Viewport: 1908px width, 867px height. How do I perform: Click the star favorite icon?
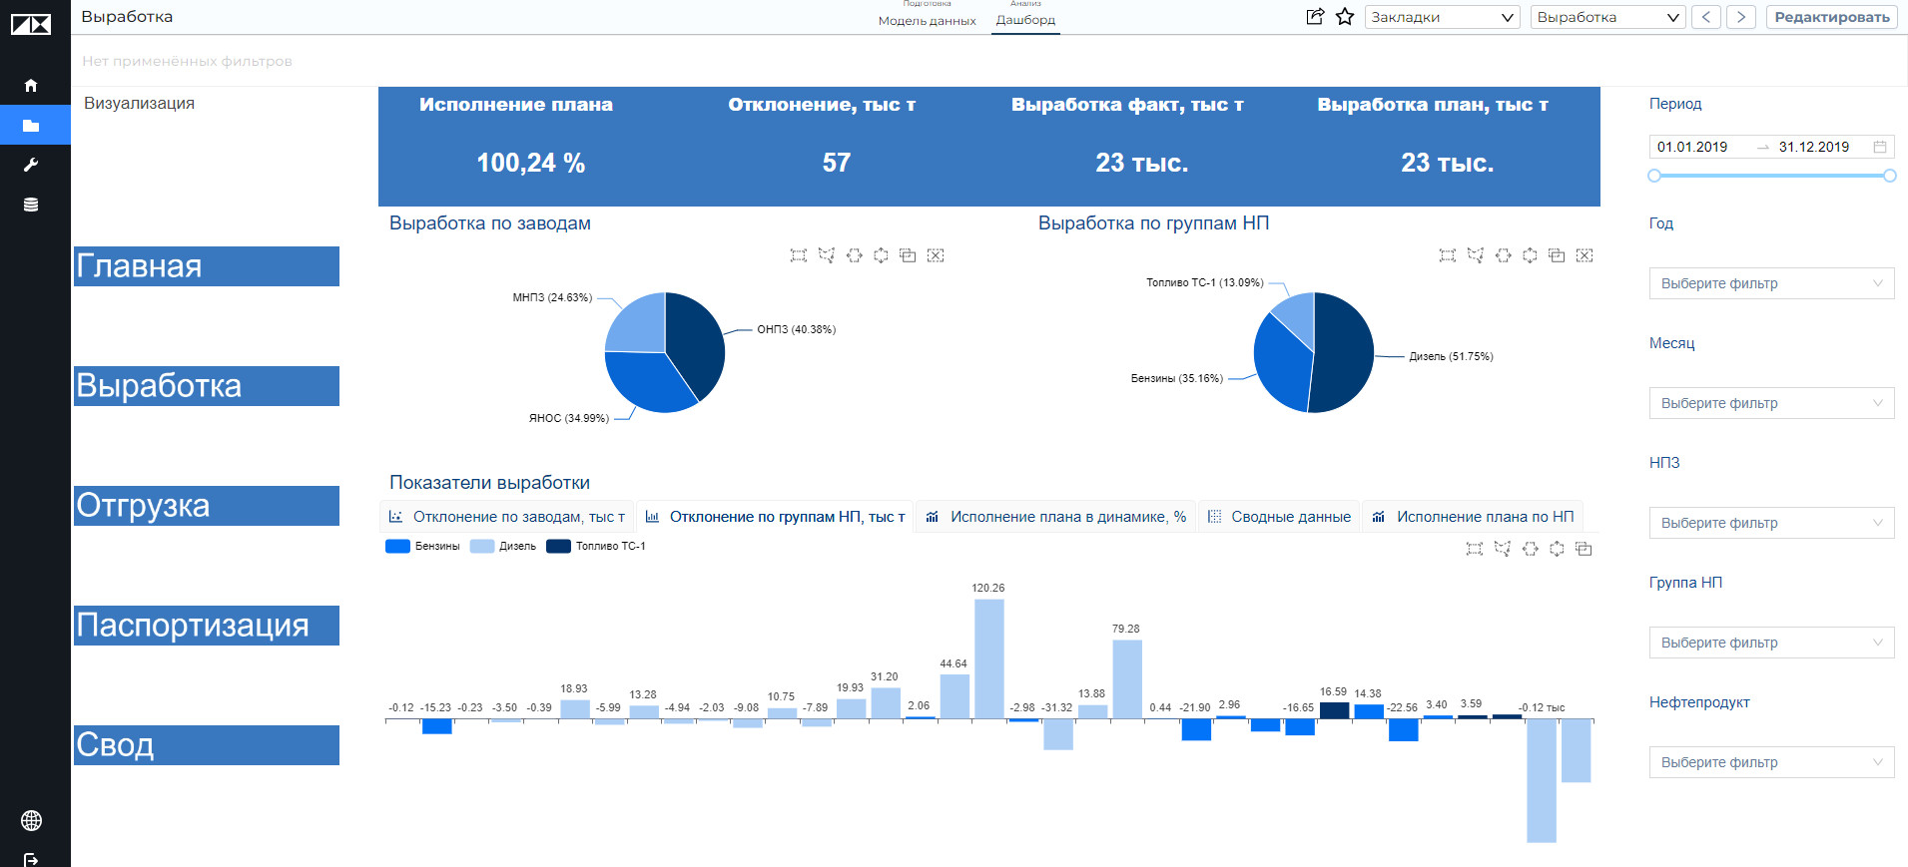point(1345,17)
